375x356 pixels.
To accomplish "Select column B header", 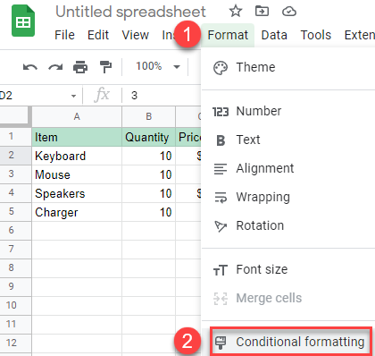I will tap(148, 116).
